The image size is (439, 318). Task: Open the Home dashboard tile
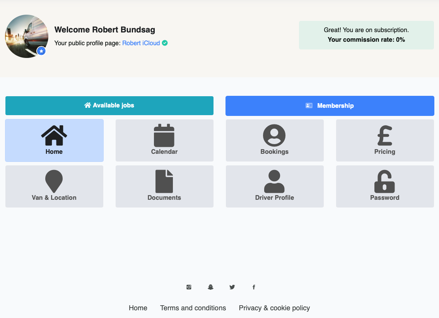click(54, 140)
